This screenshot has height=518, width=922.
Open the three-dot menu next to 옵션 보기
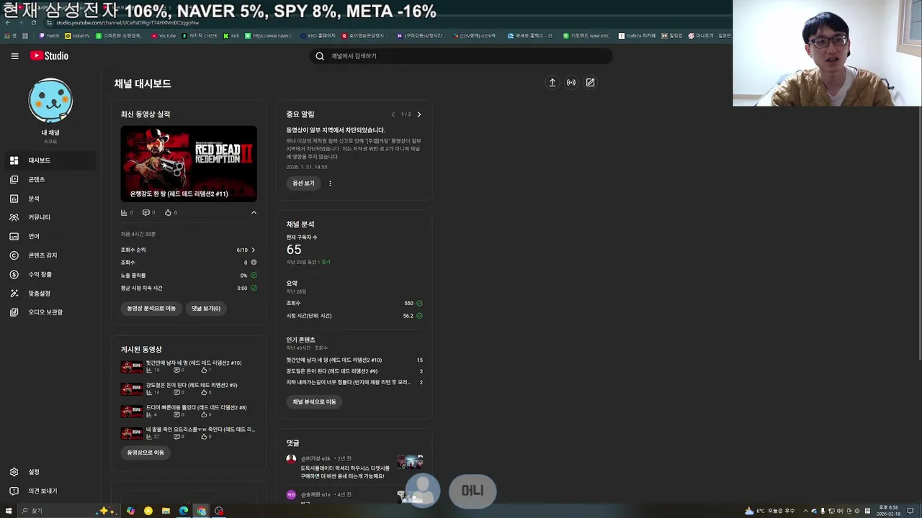tap(330, 183)
